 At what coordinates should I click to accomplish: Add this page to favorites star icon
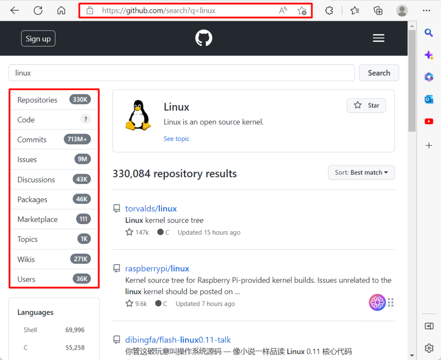[x=302, y=11]
